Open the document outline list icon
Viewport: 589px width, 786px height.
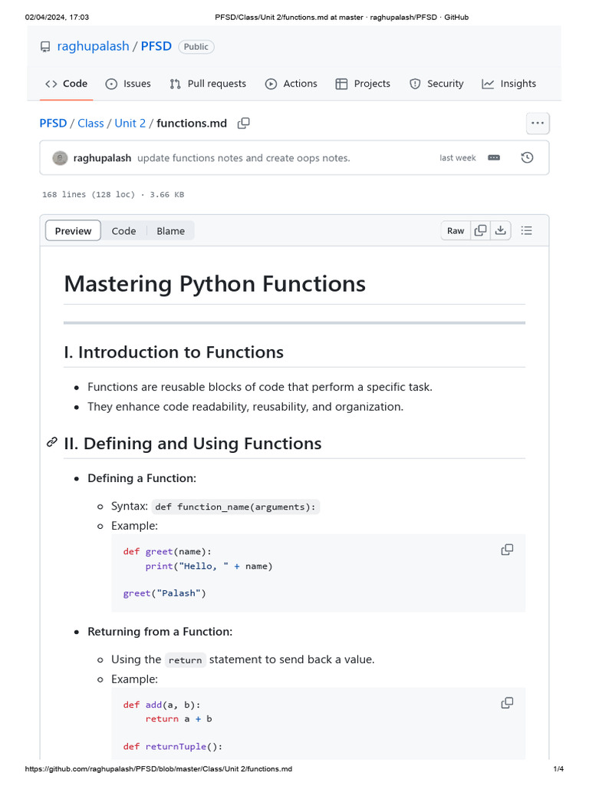527,230
